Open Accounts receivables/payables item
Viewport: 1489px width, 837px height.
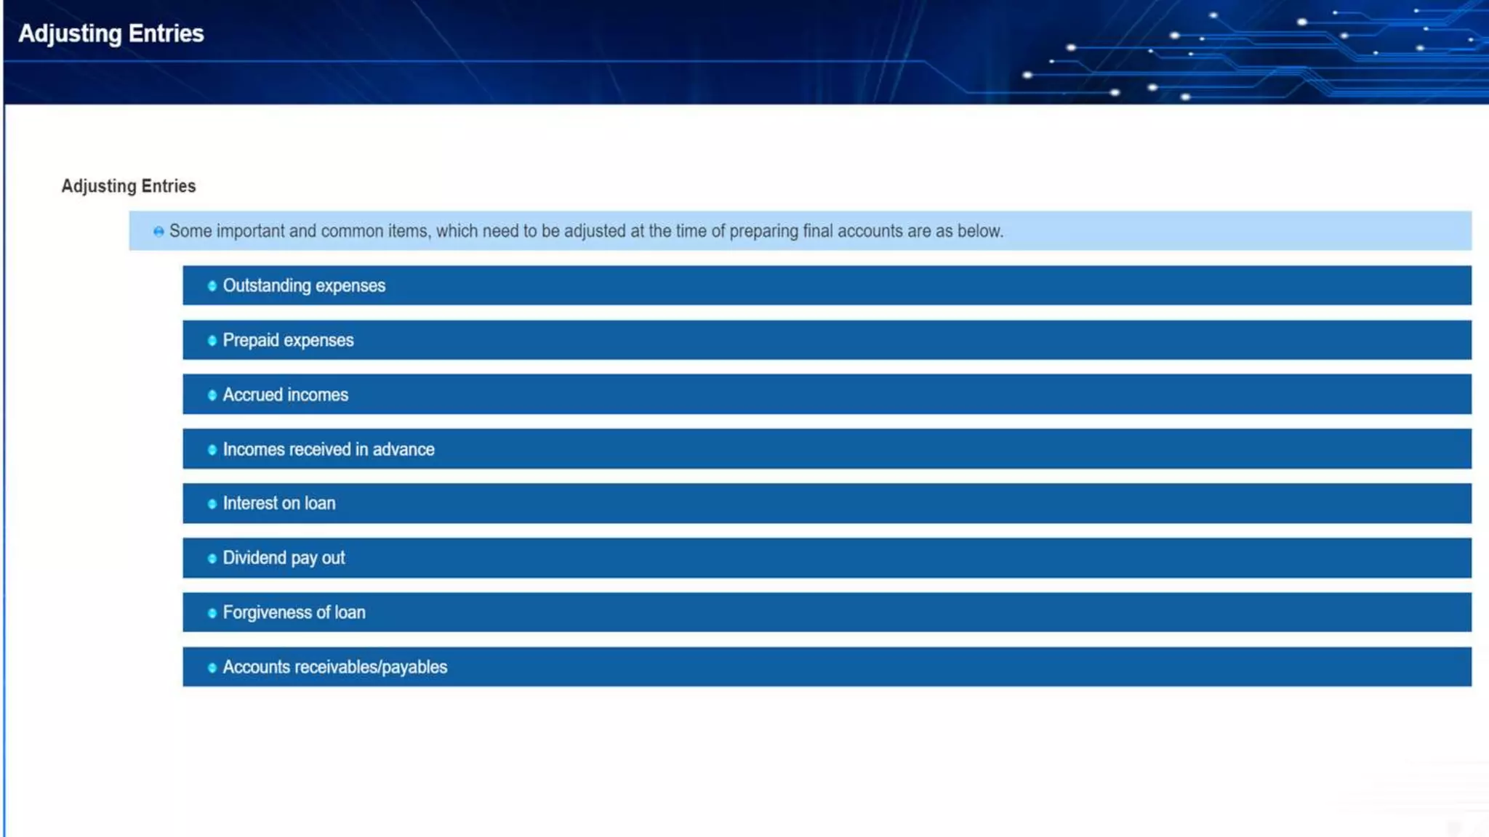coord(826,667)
